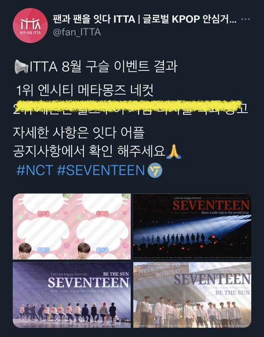Click the 1위 엔시티 메타몽즈 네컷 text

click(85, 91)
